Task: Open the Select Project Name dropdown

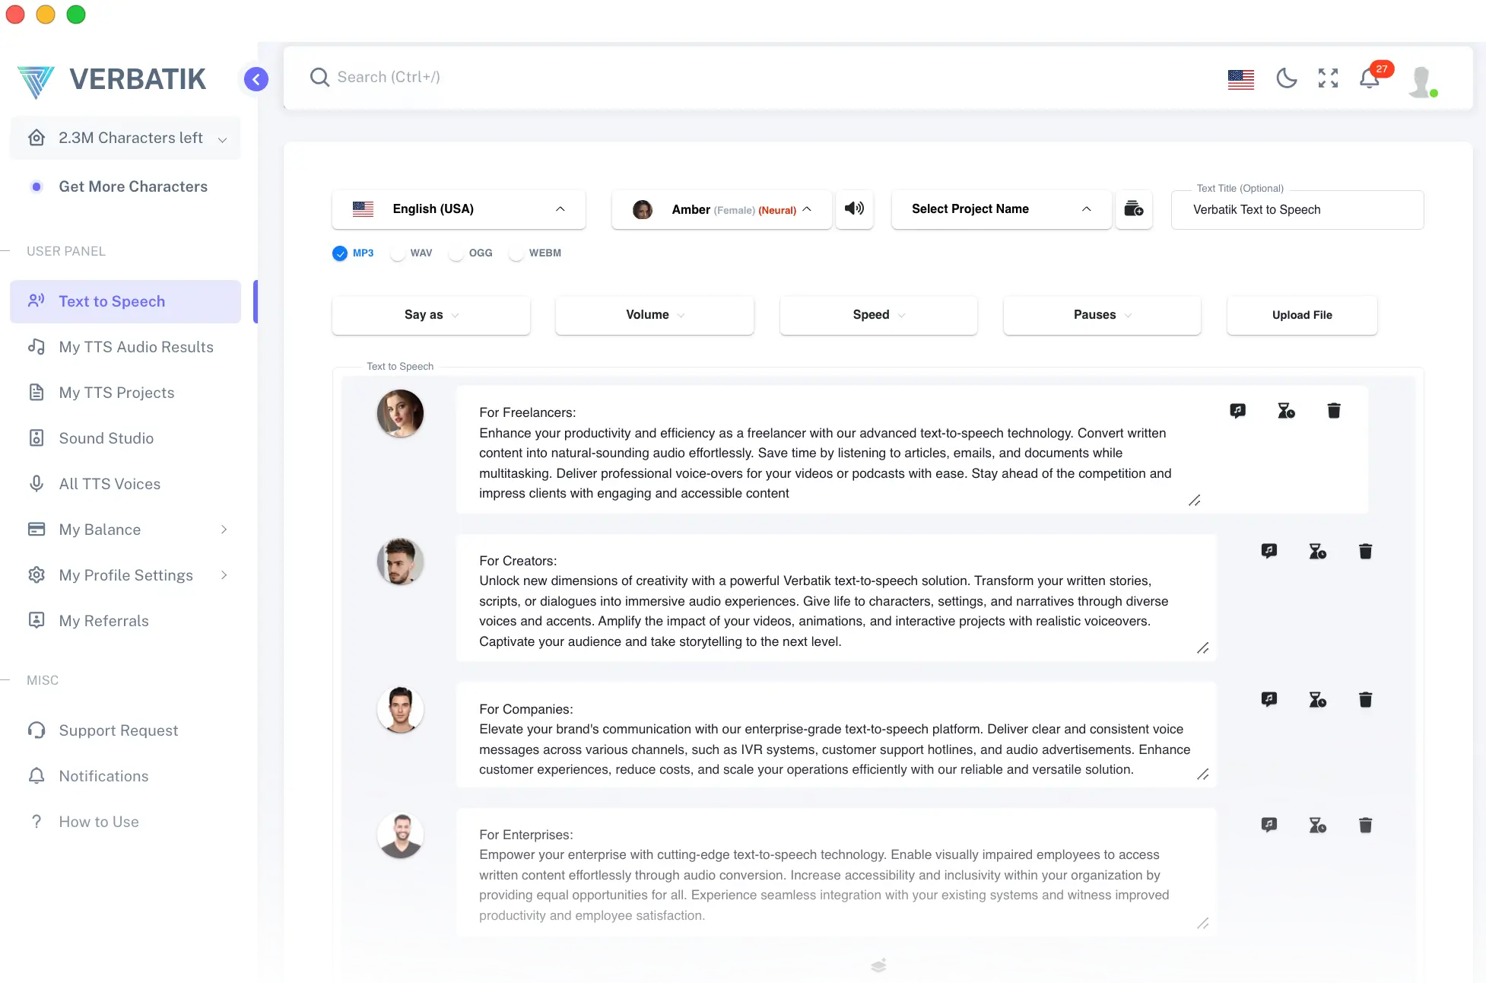Action: coord(1001,209)
